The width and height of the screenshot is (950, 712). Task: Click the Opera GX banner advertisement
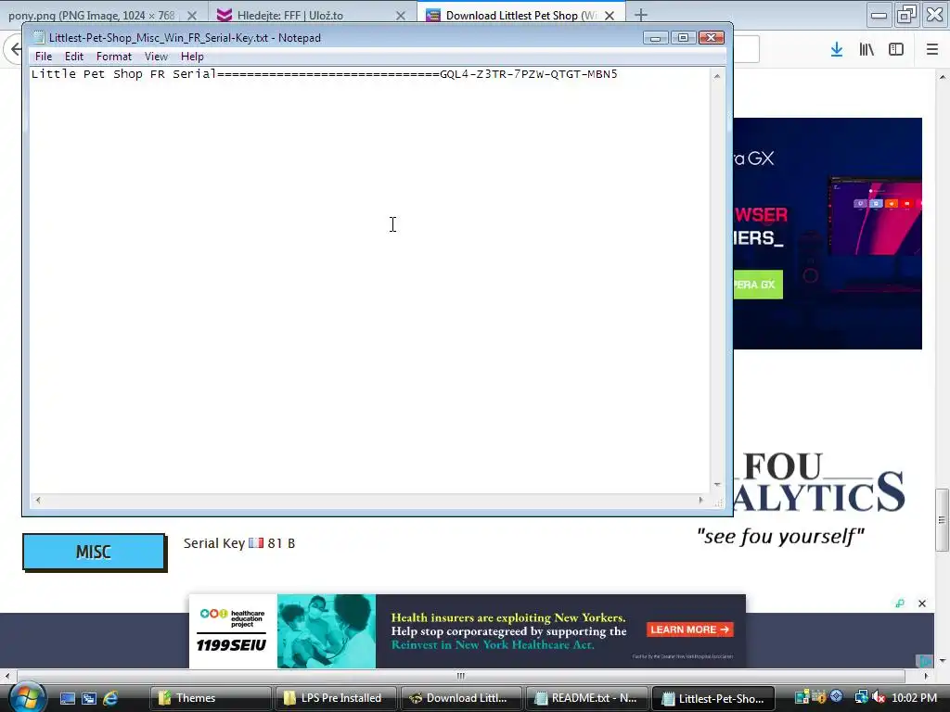coord(828,234)
